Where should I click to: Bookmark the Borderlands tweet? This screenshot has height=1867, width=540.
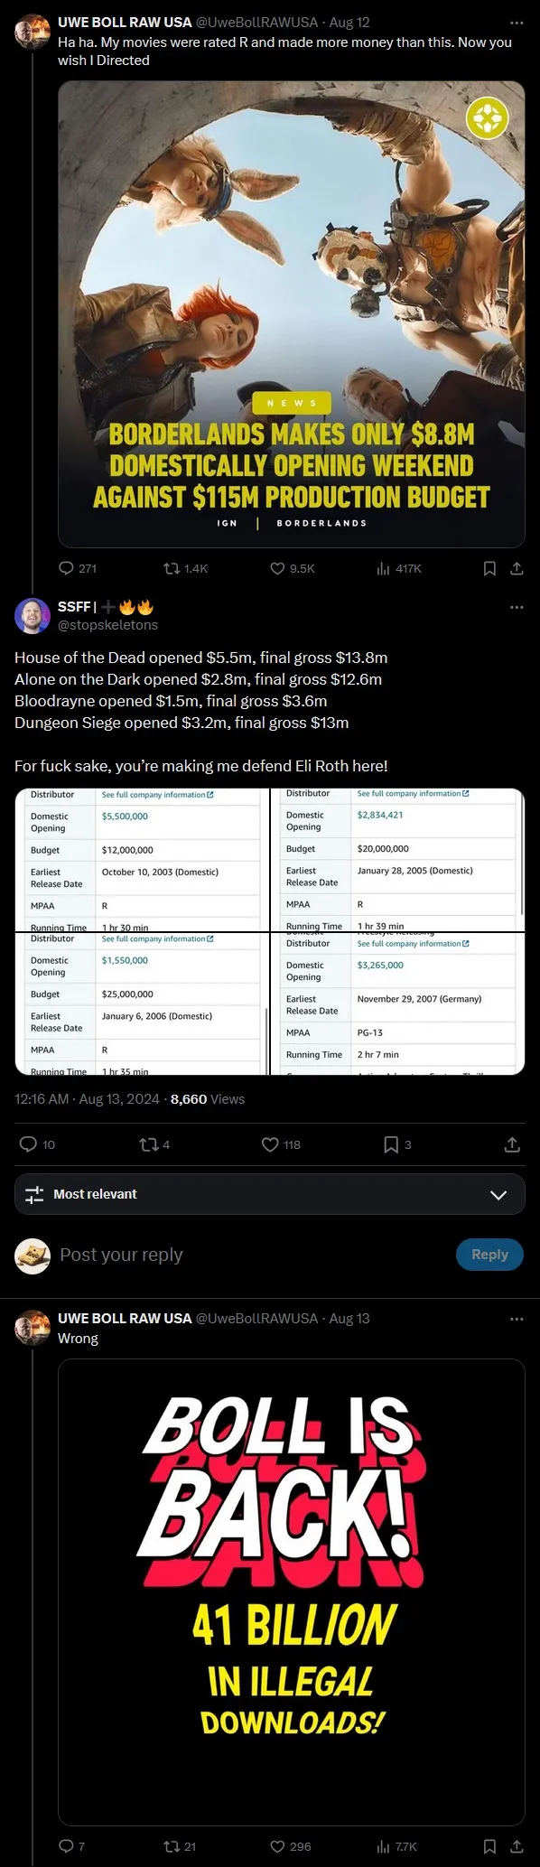[x=489, y=568]
